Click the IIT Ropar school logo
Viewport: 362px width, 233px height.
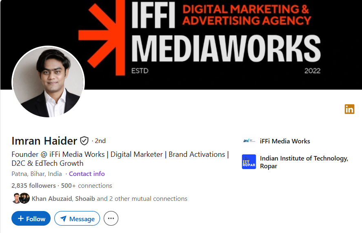point(249,162)
